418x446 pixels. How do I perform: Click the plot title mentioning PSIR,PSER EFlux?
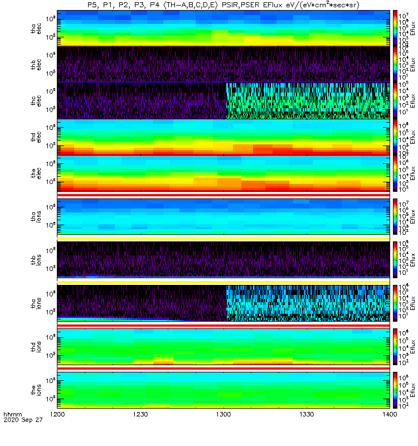pyautogui.click(x=223, y=5)
